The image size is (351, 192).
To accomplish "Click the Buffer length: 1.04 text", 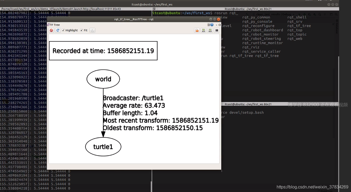I will (x=130, y=113).
